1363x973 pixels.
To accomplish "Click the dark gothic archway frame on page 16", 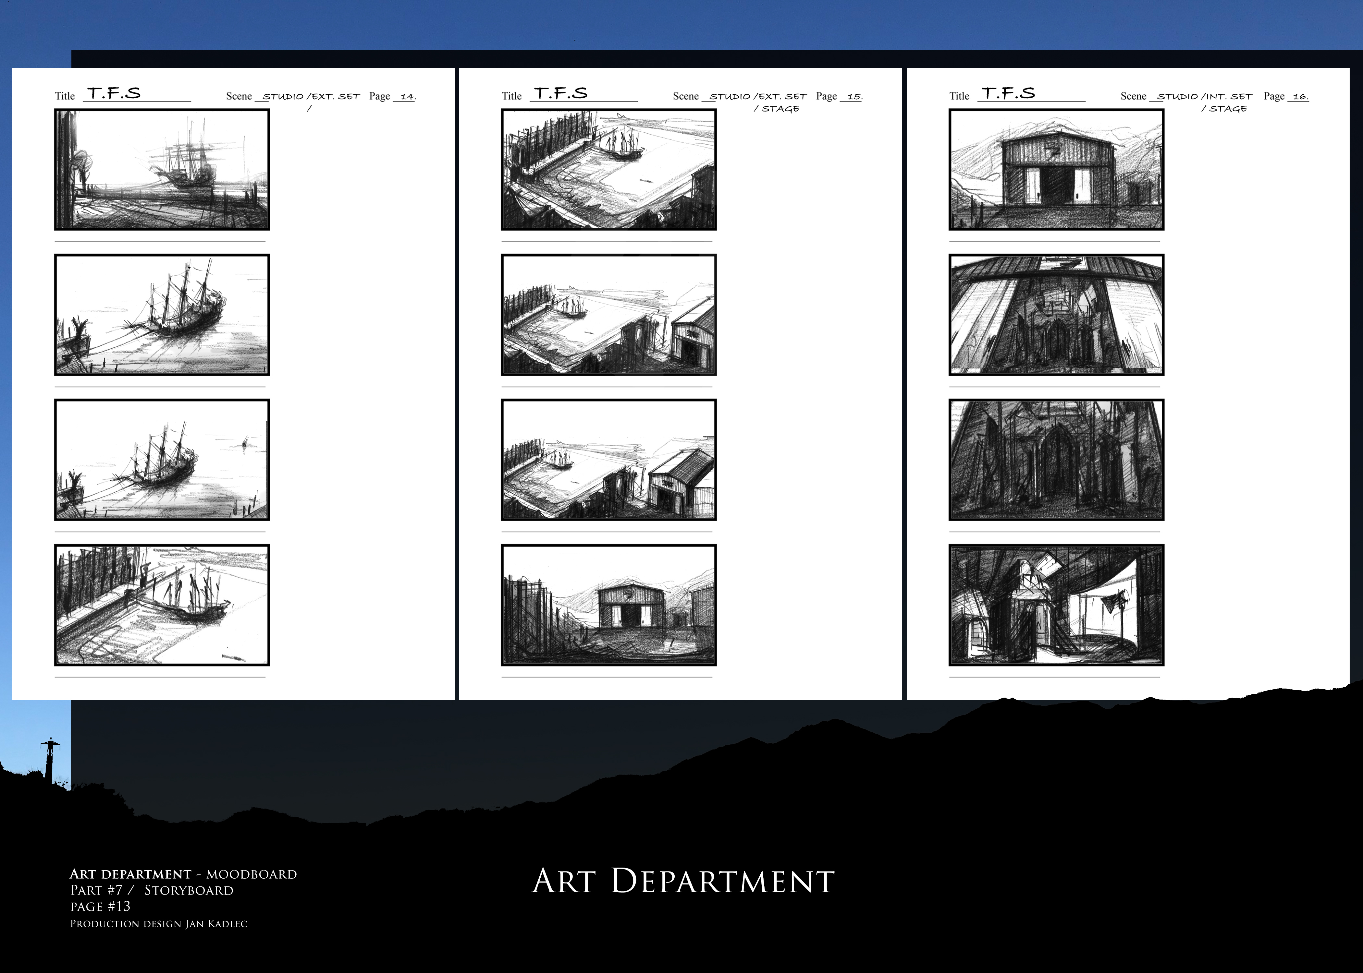I will (x=1056, y=460).
